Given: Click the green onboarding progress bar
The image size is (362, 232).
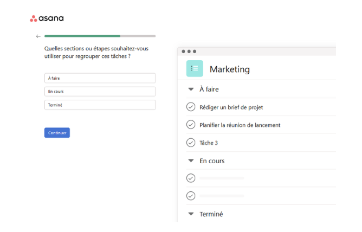Looking at the screenshot, I should 82,36.
